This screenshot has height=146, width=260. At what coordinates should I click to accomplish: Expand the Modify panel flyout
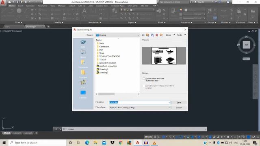point(58,22)
